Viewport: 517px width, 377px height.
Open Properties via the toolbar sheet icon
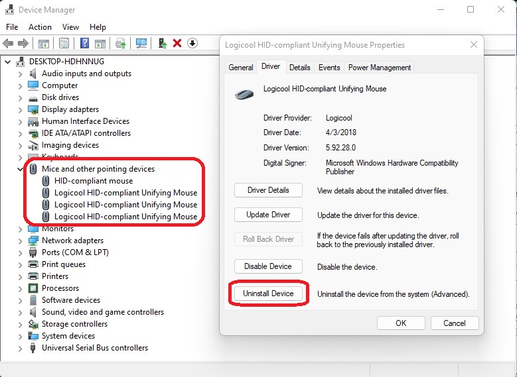point(64,43)
